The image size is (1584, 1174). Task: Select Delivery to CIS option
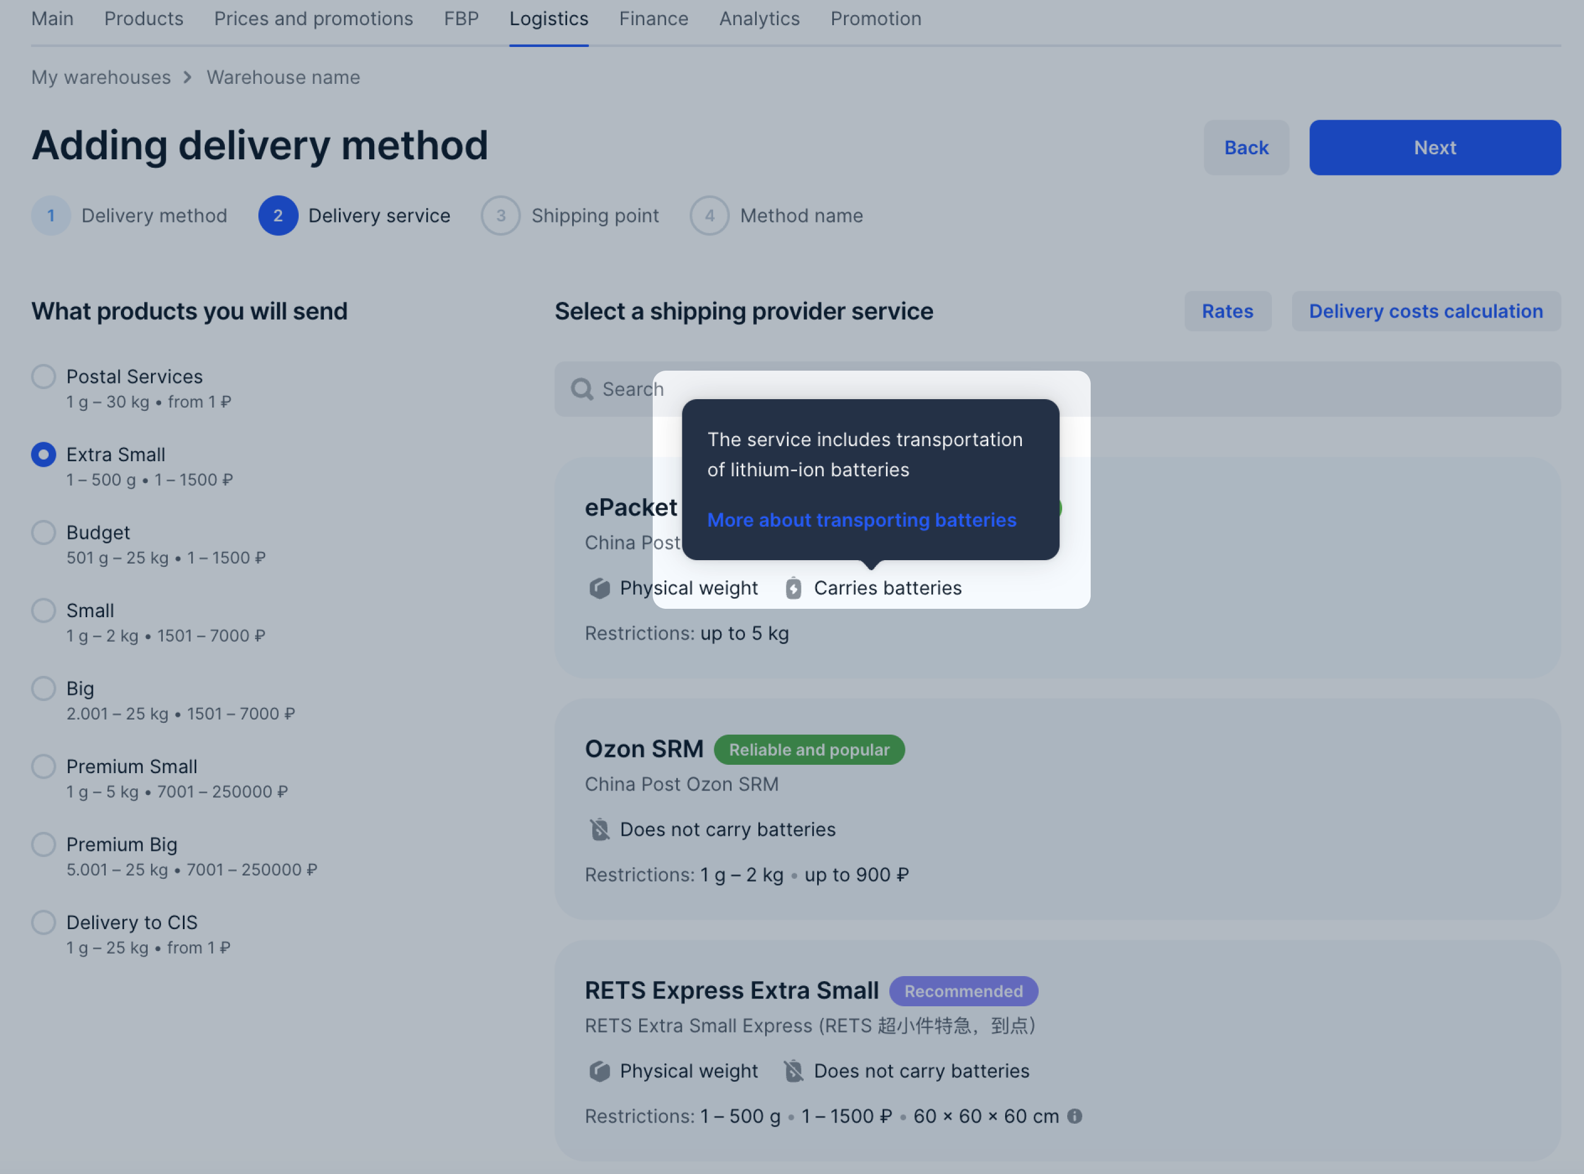coord(44,923)
